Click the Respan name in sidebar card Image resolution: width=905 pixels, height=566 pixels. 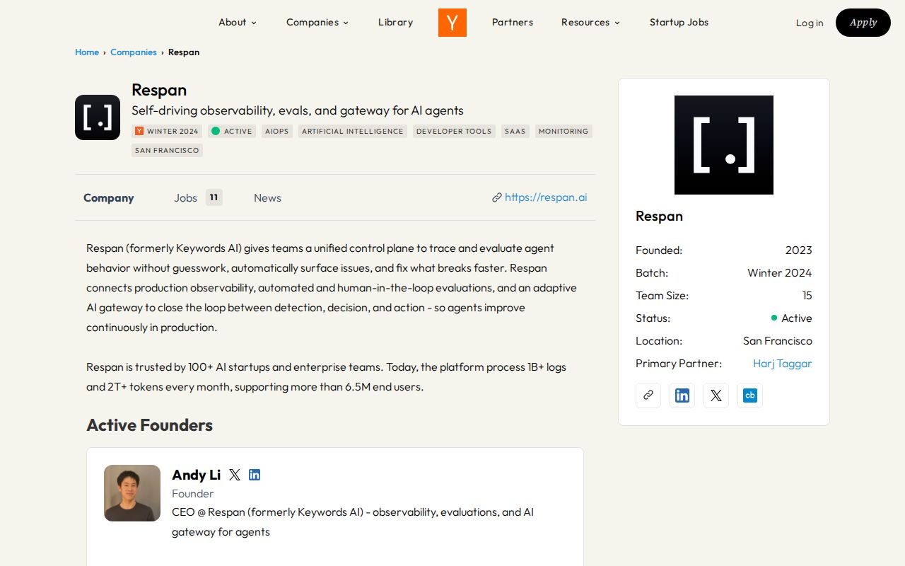(x=659, y=216)
